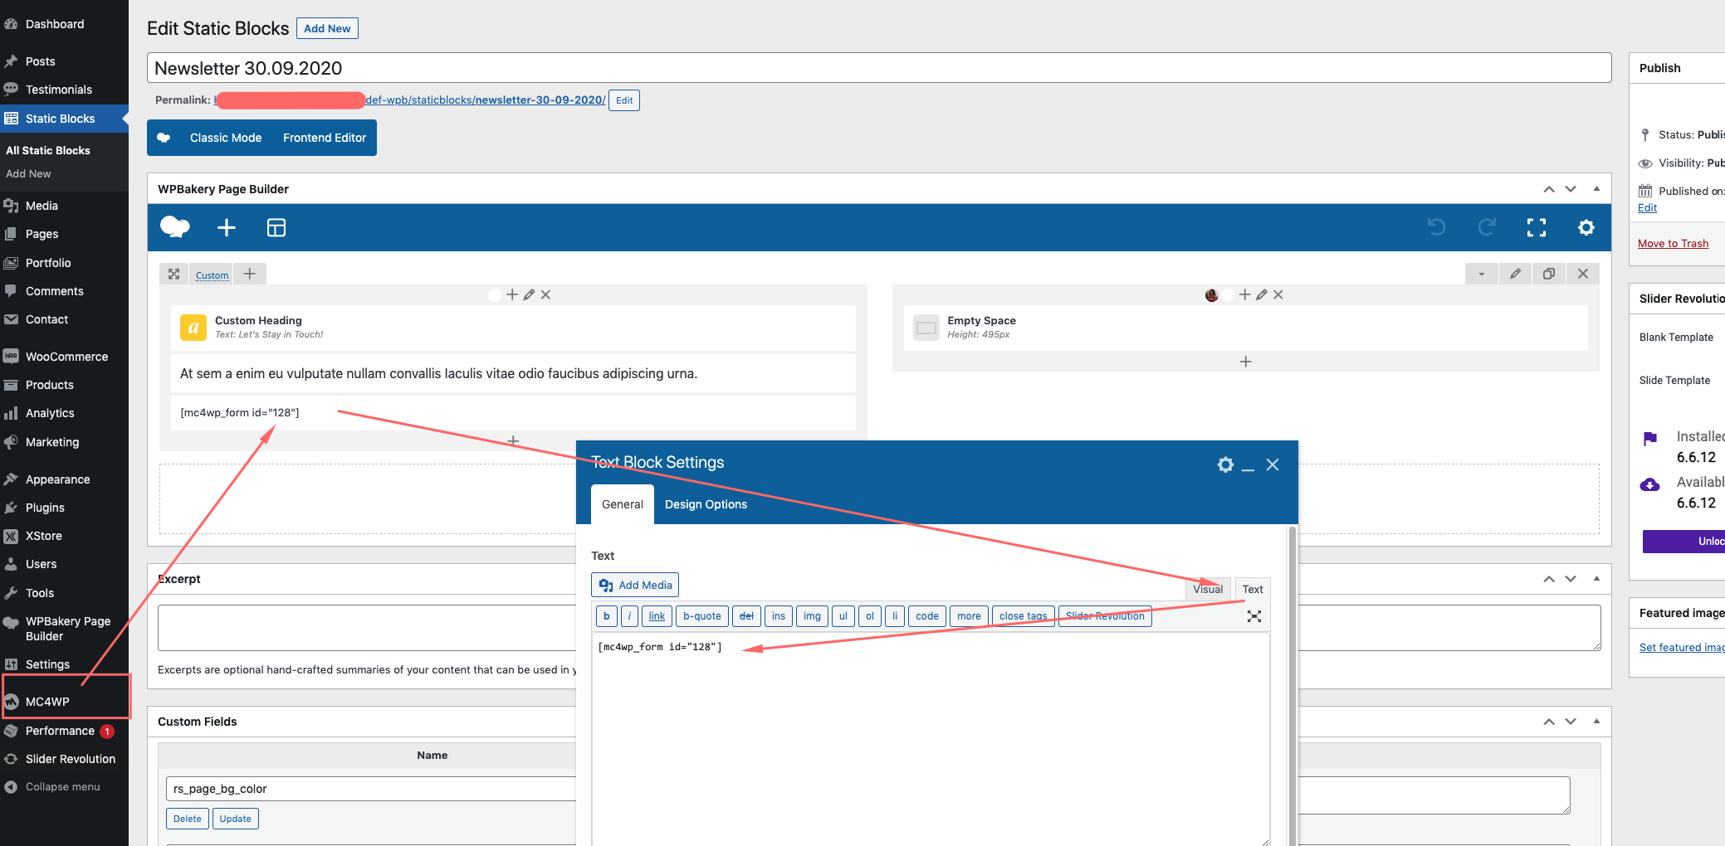Screen dimensions: 1725x846
Task: Launch the Frontend Editor
Action: pyautogui.click(x=325, y=138)
